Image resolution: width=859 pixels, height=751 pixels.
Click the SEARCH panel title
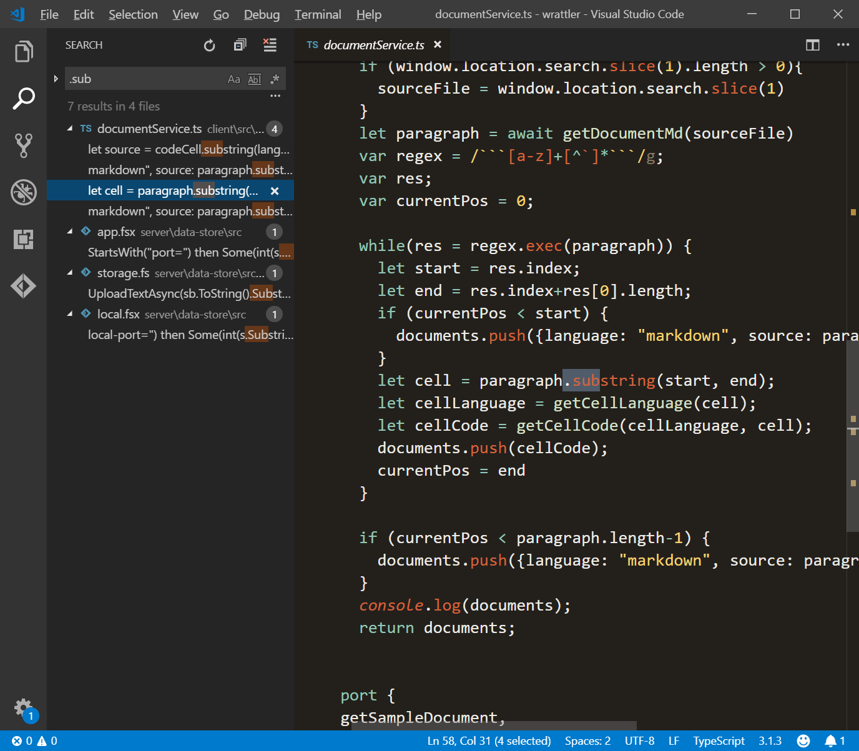(x=84, y=45)
